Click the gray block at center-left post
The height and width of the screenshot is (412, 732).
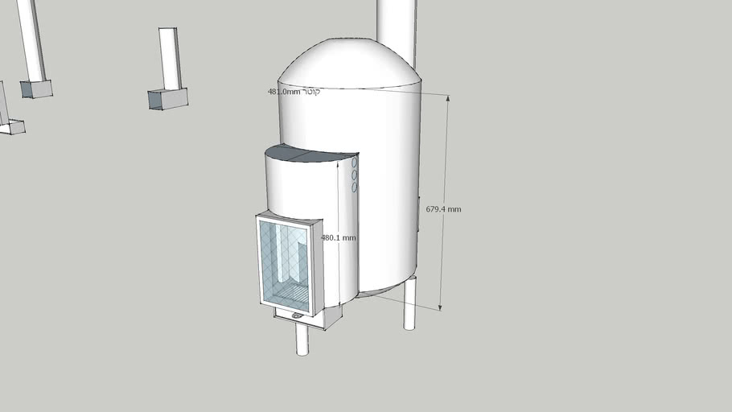click(x=167, y=99)
